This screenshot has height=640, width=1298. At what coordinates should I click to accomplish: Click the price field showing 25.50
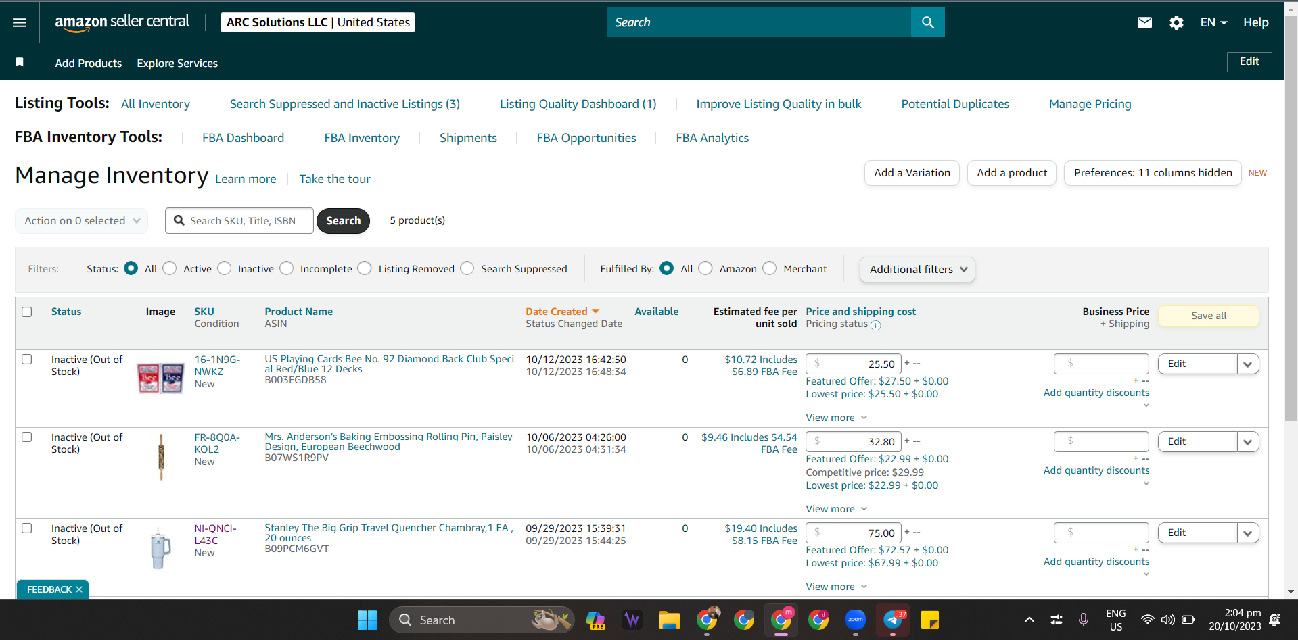[854, 364]
